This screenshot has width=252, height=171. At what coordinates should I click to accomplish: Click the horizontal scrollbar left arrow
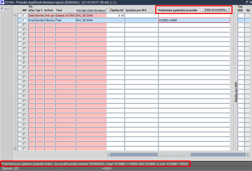click(x=109, y=154)
